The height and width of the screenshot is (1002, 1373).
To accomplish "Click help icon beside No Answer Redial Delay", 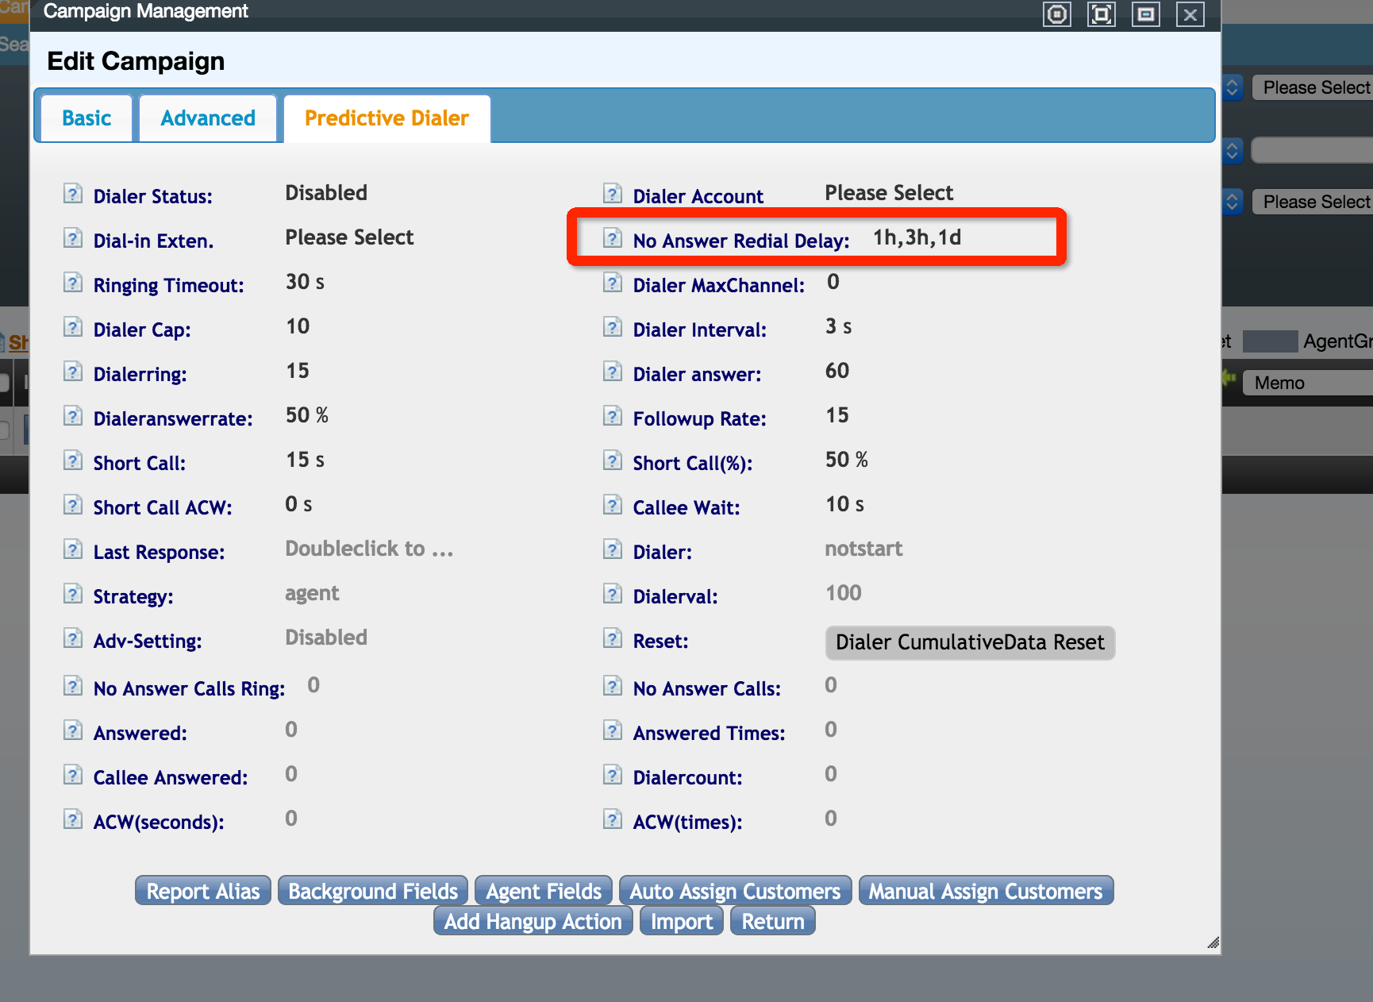I will coord(613,238).
